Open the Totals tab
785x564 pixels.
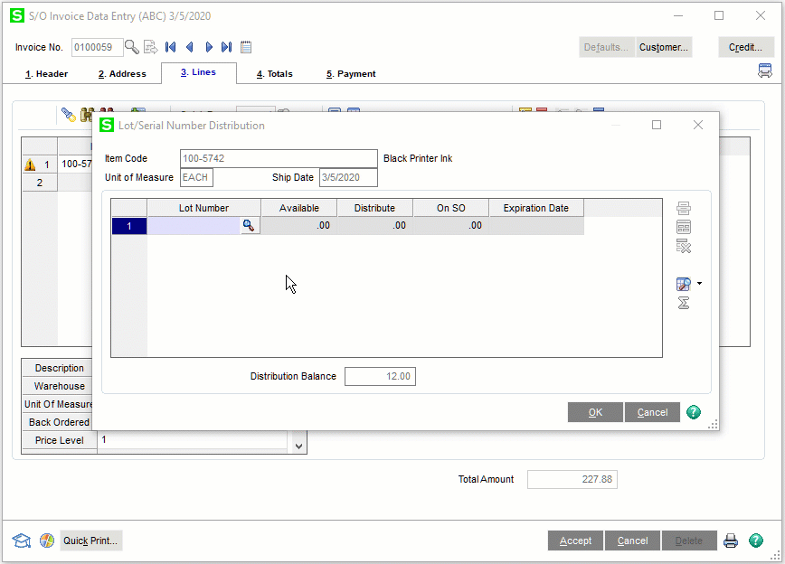(274, 74)
